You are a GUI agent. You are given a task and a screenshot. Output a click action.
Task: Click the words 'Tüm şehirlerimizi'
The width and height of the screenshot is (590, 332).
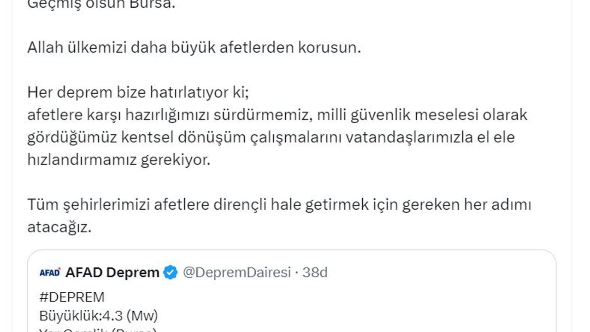point(88,204)
